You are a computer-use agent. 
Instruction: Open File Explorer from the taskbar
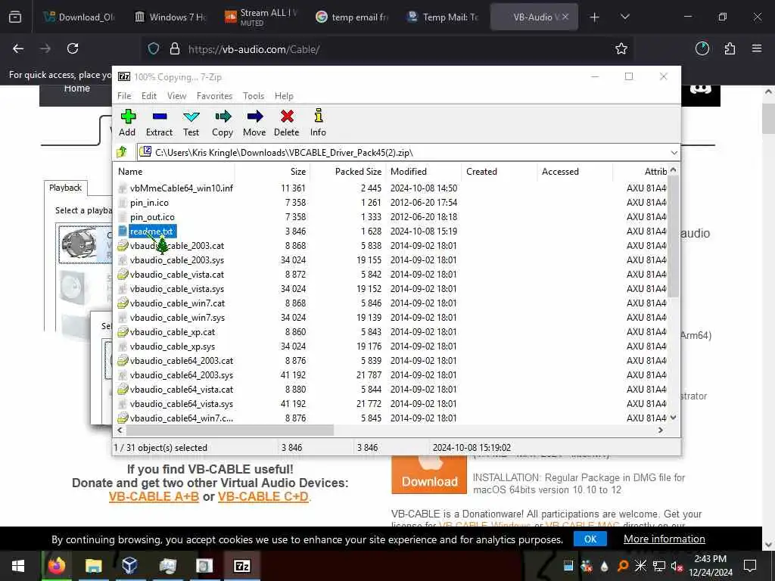[x=93, y=566]
